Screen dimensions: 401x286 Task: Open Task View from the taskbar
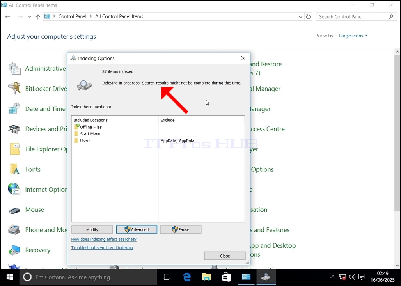click(x=167, y=277)
